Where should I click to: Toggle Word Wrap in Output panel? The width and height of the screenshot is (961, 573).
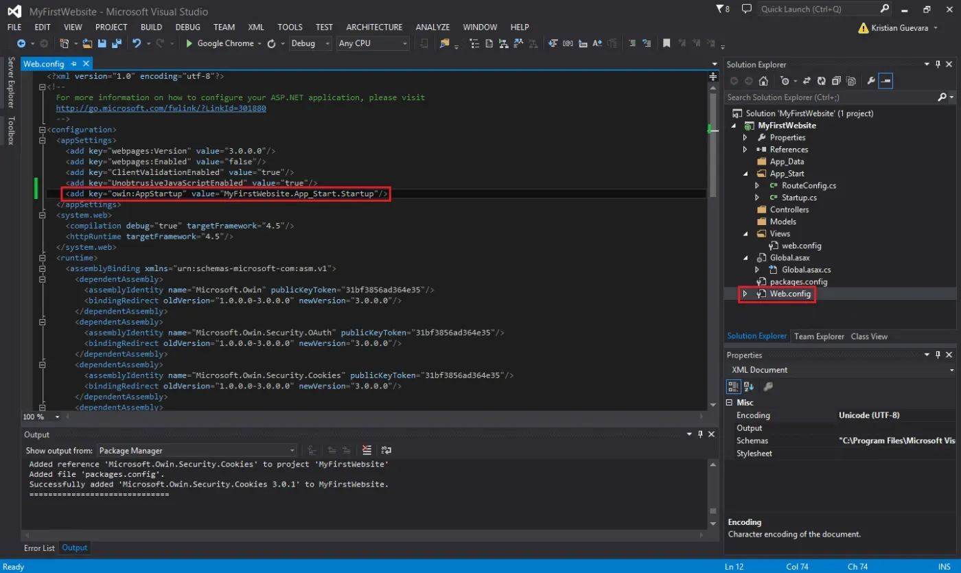pyautogui.click(x=386, y=451)
